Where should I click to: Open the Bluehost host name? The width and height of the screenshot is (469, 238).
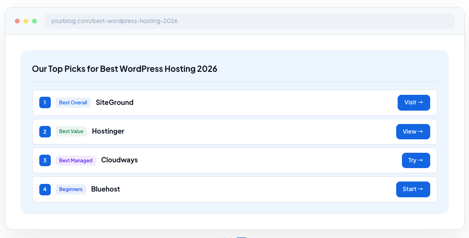point(105,189)
